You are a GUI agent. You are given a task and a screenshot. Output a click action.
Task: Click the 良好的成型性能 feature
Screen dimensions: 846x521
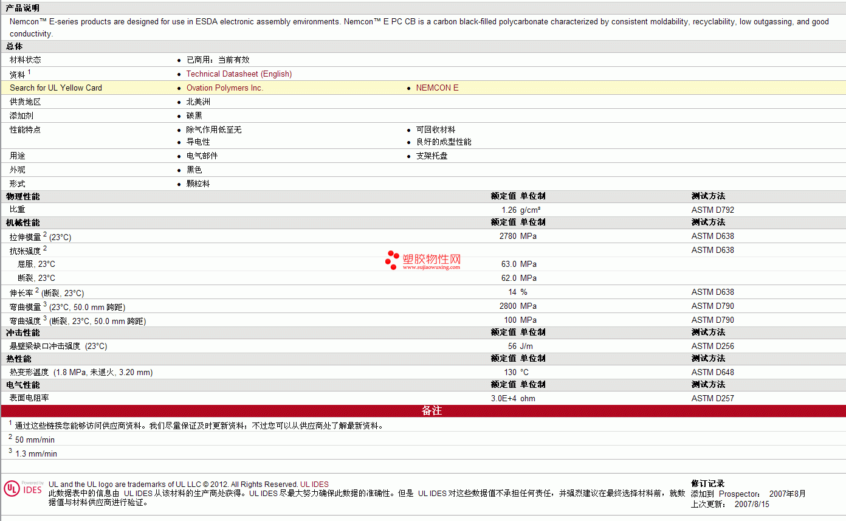[444, 142]
